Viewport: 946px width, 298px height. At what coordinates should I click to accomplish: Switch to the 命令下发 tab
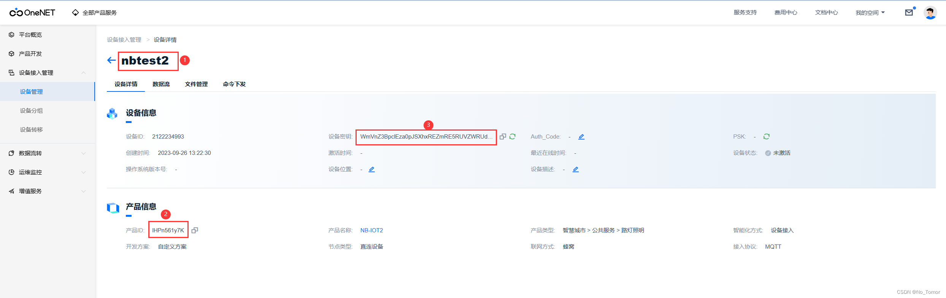[x=234, y=84]
